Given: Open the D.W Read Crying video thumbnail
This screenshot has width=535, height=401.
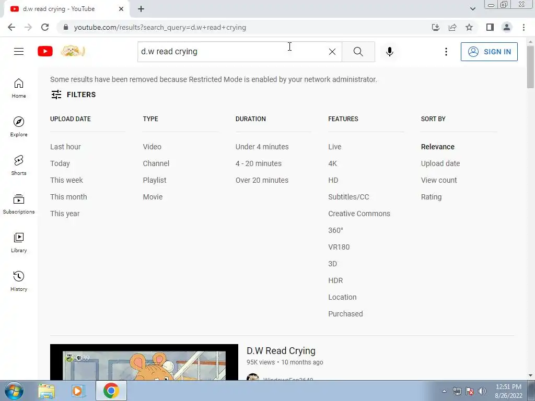Looking at the screenshot, I should tap(144, 362).
